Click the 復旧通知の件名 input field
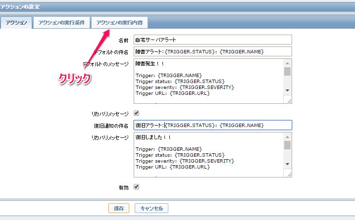The height and width of the screenshot is (220, 355). [213, 125]
